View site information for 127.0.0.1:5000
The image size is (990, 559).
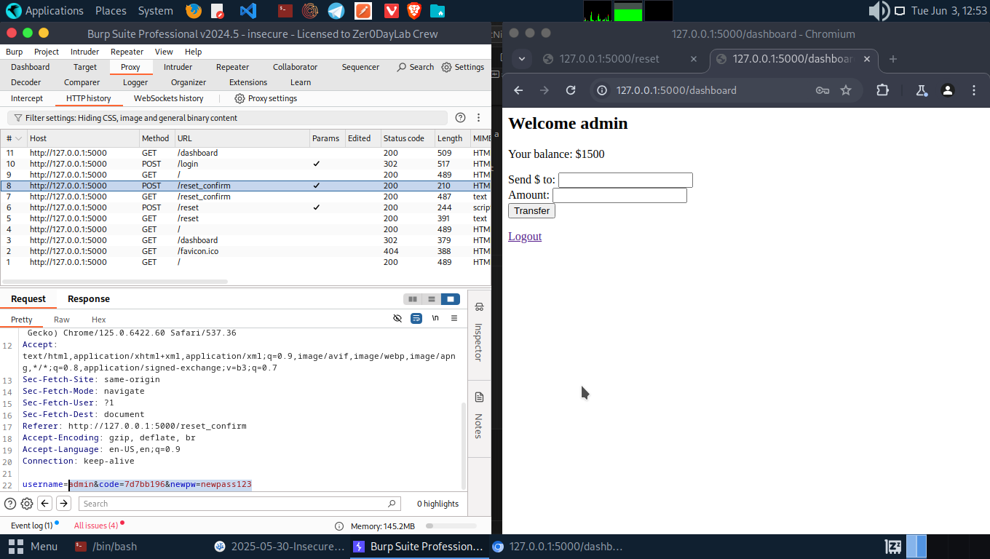pyautogui.click(x=602, y=90)
